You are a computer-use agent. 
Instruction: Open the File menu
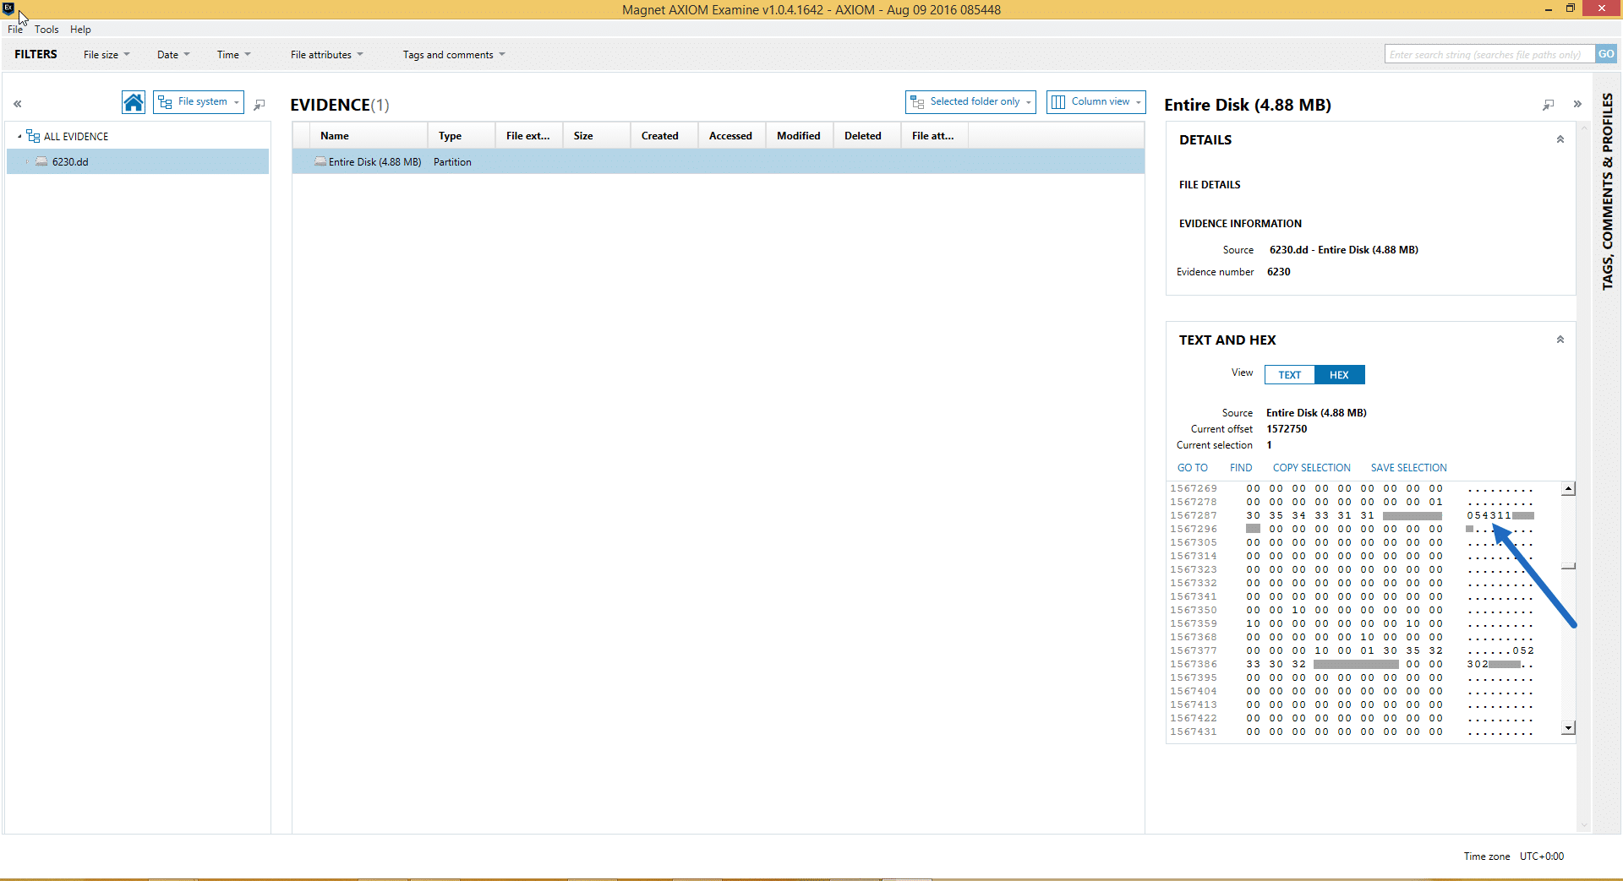coord(15,30)
